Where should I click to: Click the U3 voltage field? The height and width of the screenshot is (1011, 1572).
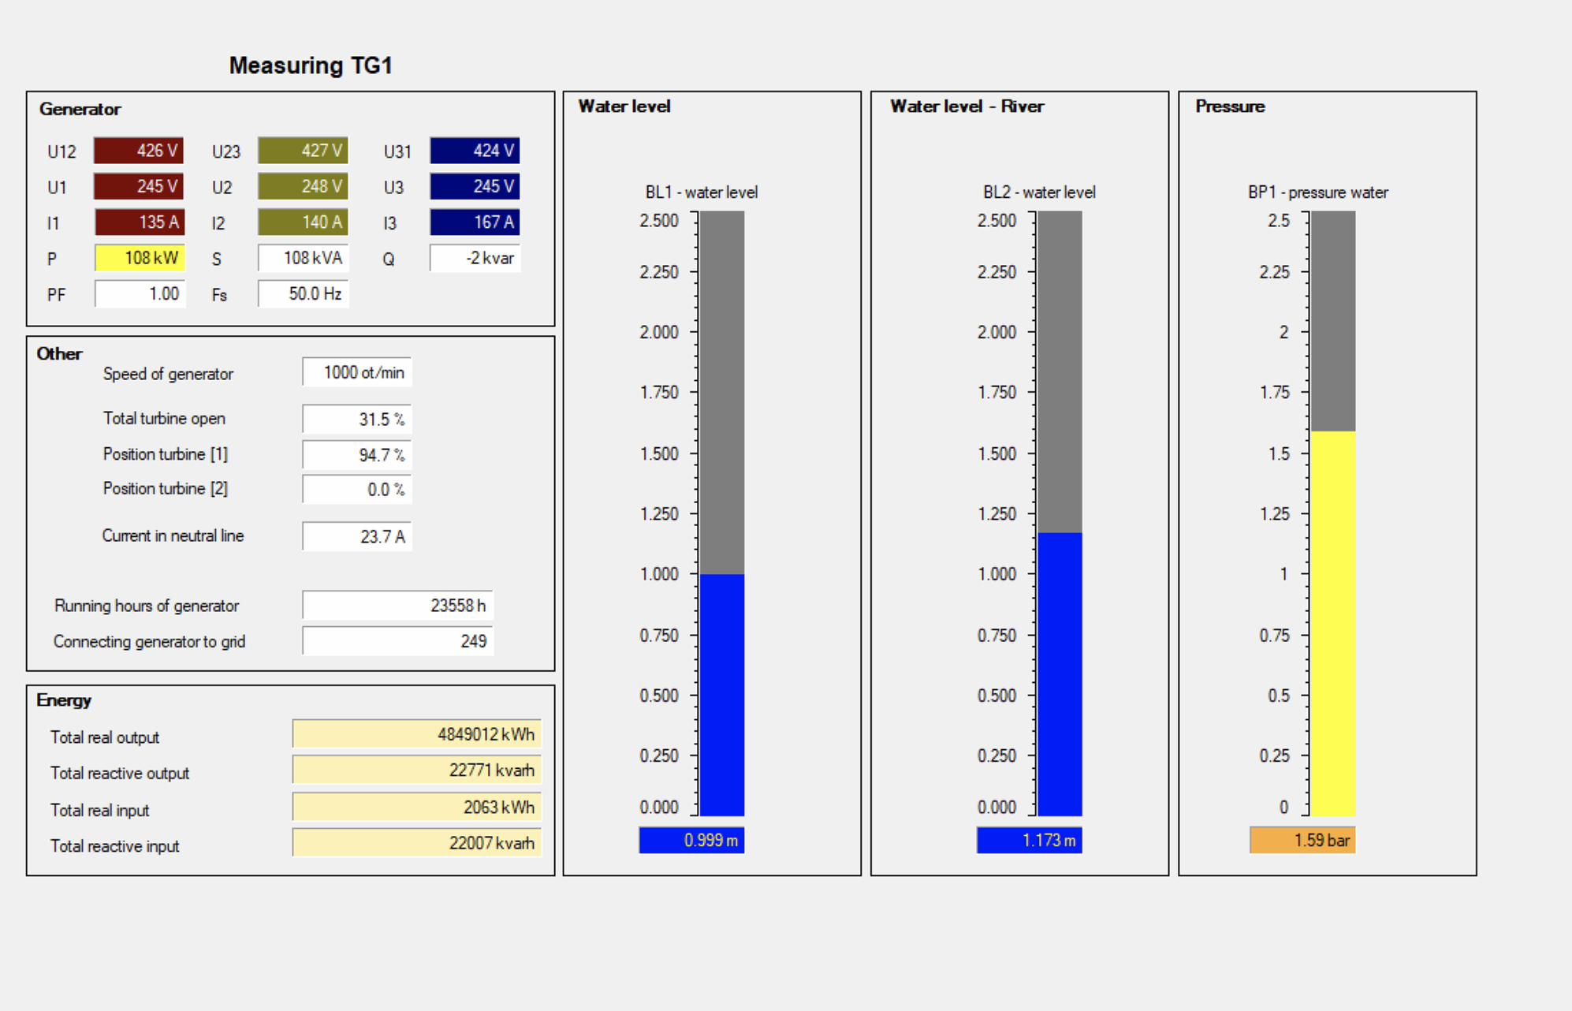(x=475, y=186)
